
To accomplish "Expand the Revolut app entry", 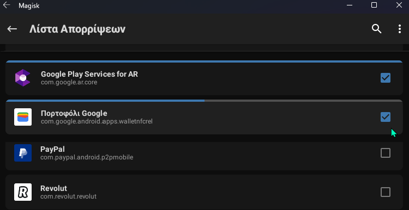I will (204, 192).
